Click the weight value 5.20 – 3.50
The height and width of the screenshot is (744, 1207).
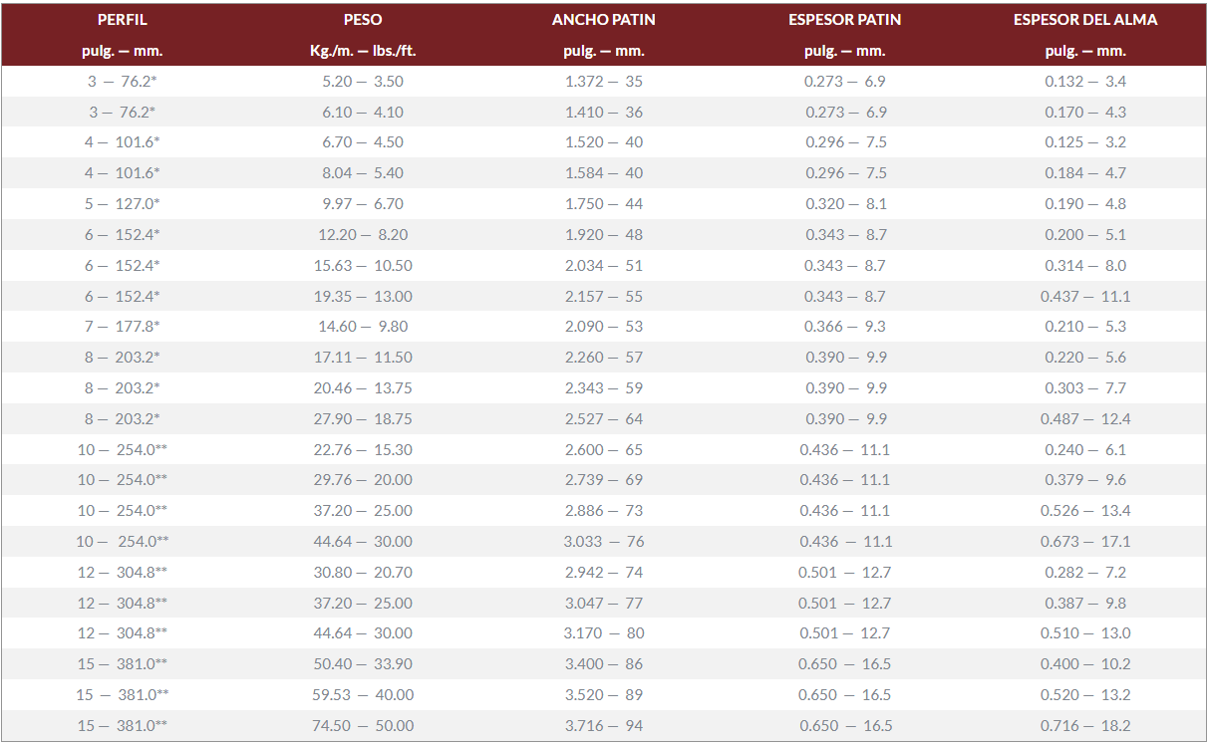[363, 82]
